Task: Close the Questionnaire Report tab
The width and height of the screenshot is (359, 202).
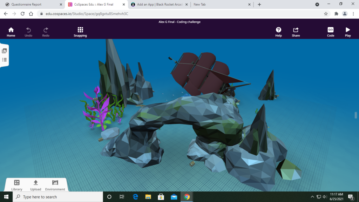Action: click(61, 4)
